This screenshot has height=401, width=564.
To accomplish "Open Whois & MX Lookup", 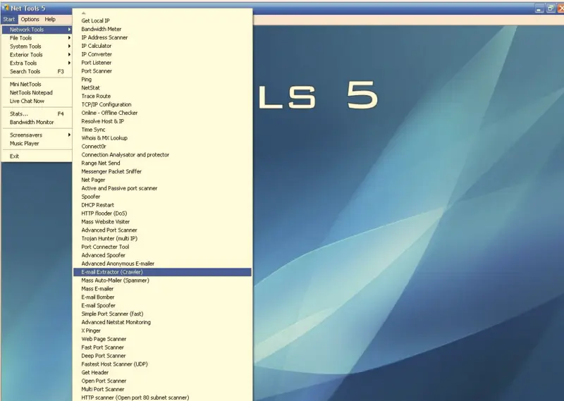I will pyautogui.click(x=104, y=138).
